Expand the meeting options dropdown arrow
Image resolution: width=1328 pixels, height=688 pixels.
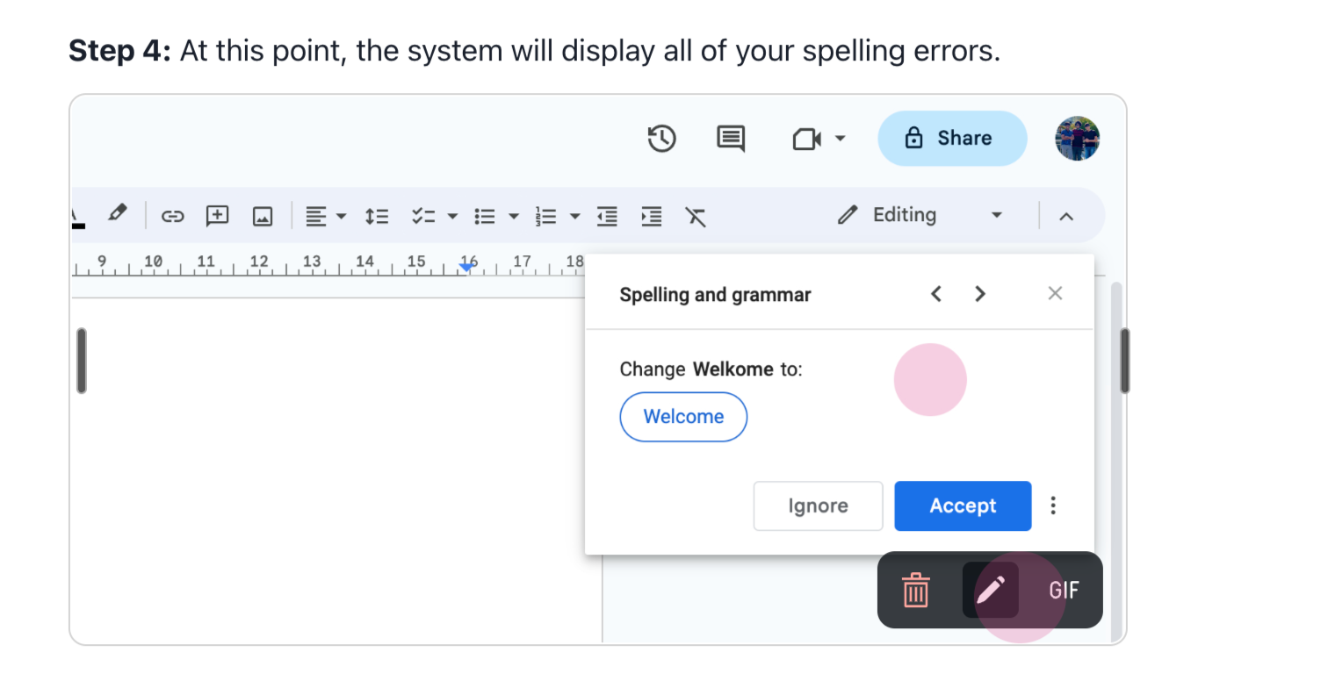(840, 139)
